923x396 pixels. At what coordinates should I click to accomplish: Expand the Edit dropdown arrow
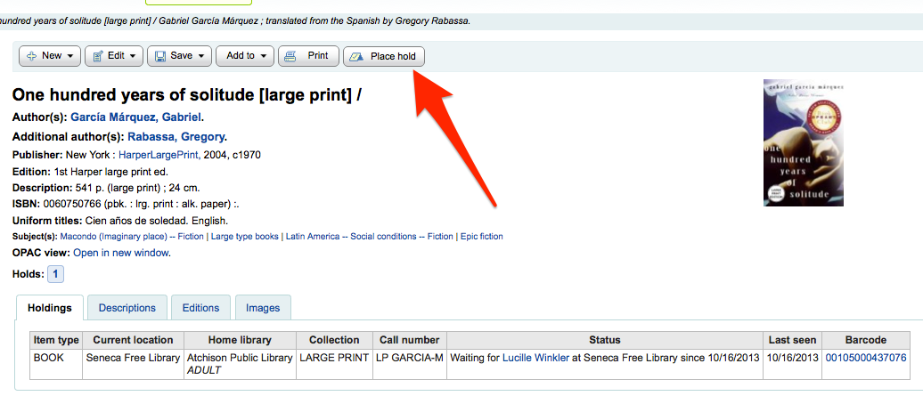[x=133, y=56]
